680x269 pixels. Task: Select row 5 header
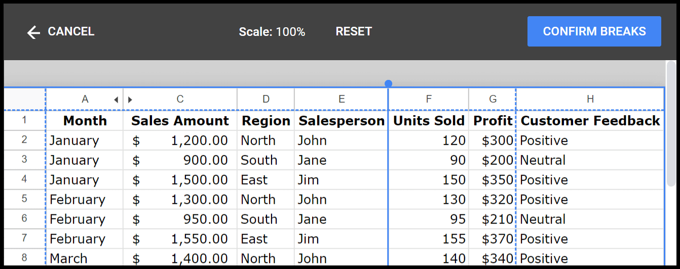pyautogui.click(x=24, y=199)
